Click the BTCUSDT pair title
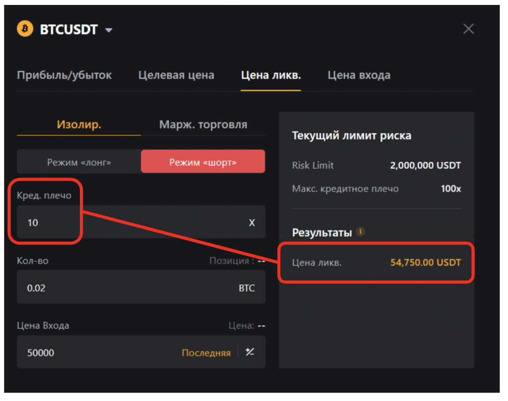This screenshot has height=401, width=508. (68, 29)
